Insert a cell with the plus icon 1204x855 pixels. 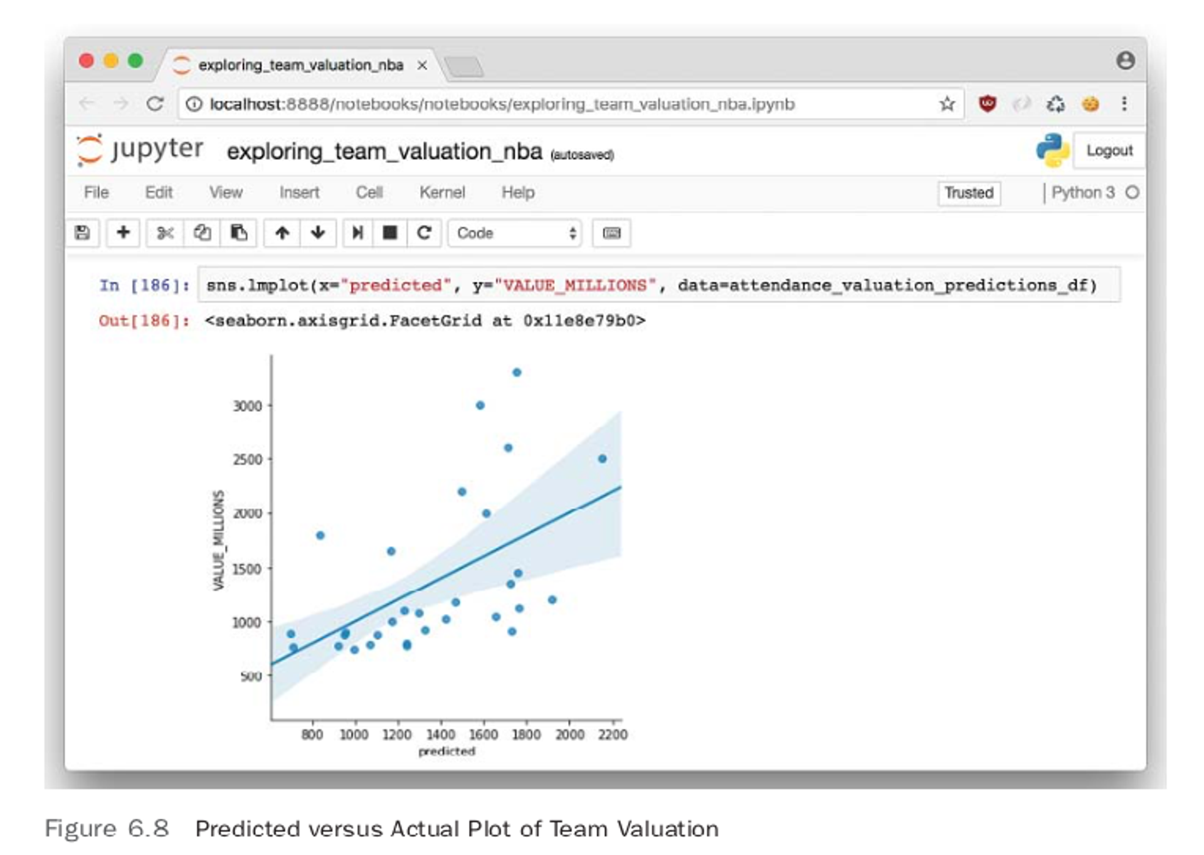(x=123, y=233)
